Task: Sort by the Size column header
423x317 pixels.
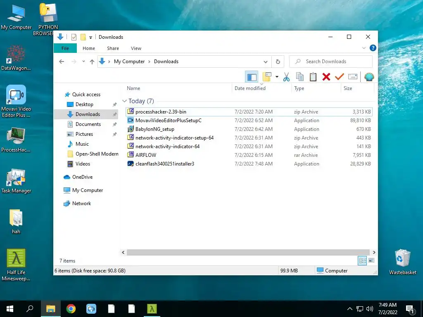Action: coord(357,88)
